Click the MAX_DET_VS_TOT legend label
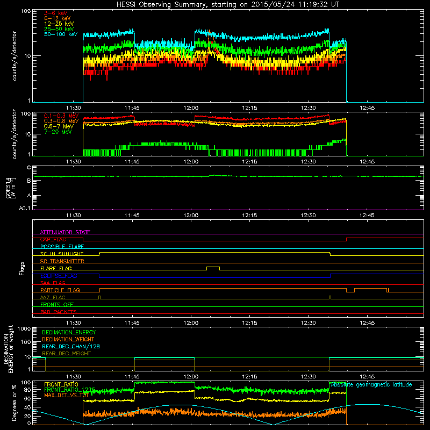 [66, 395]
